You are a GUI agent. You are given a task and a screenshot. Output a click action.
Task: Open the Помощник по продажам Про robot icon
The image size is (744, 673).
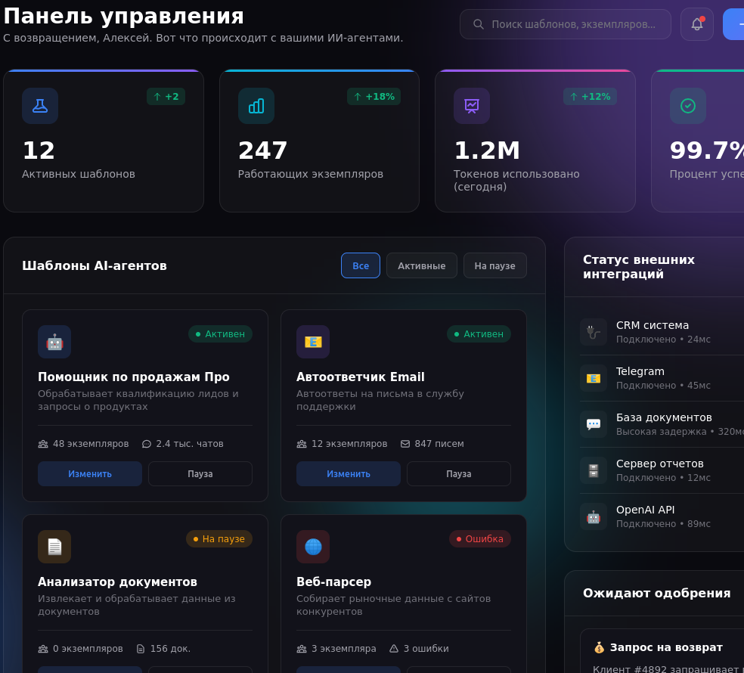coord(54,342)
